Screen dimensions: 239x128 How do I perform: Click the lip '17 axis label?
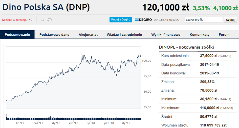tap(20, 123)
